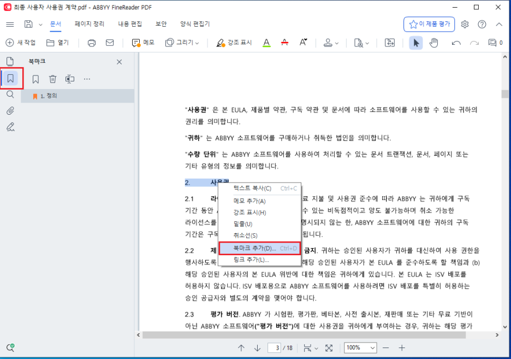
Task: Open the comments panel counter icon
Action: pos(495,43)
